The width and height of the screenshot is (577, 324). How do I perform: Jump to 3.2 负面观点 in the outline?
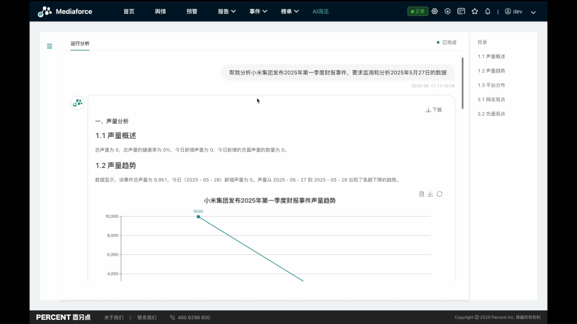pos(491,114)
